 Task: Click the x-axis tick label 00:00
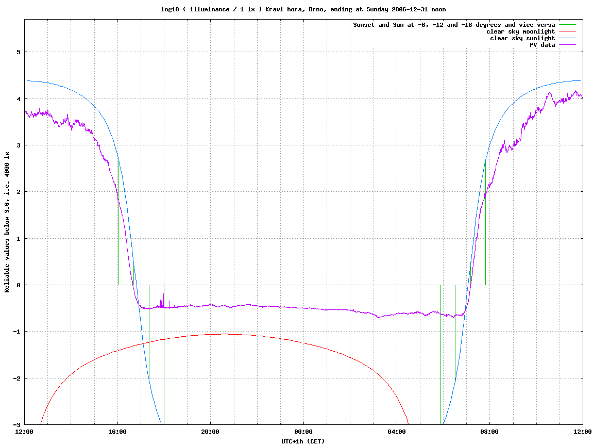pos(303,432)
